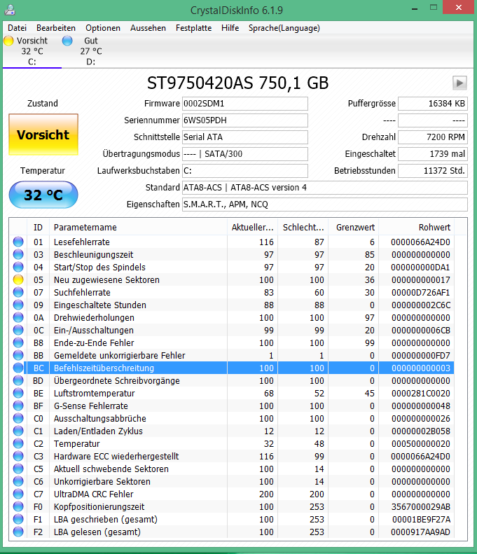Open the Hilfe menu

click(230, 28)
